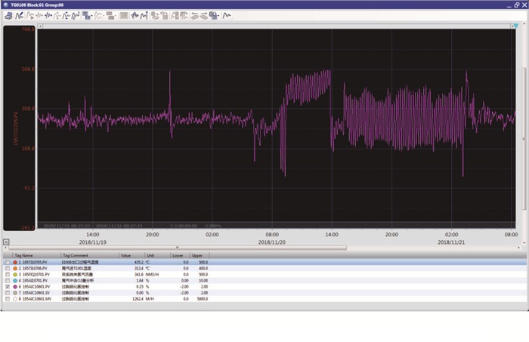Click the value 435.2 in row 1

(x=138, y=262)
